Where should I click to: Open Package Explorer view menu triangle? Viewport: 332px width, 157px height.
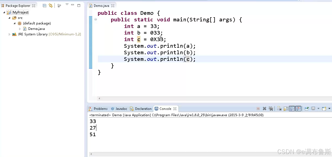click(67, 5)
